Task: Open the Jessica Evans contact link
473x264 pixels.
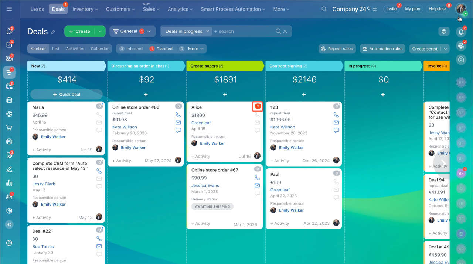Action: tap(205, 185)
